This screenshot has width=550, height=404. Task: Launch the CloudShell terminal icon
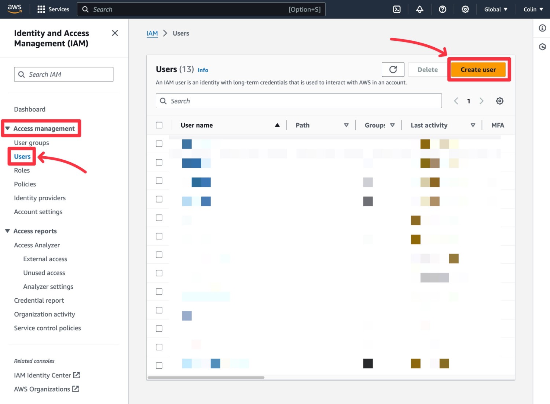coord(397,9)
